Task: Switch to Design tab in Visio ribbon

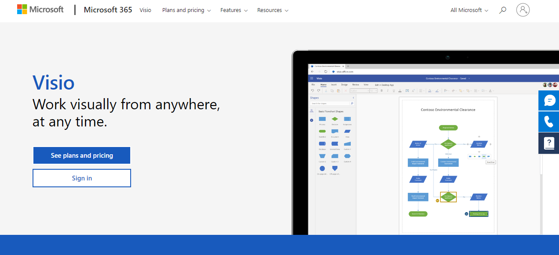Action: pos(344,84)
